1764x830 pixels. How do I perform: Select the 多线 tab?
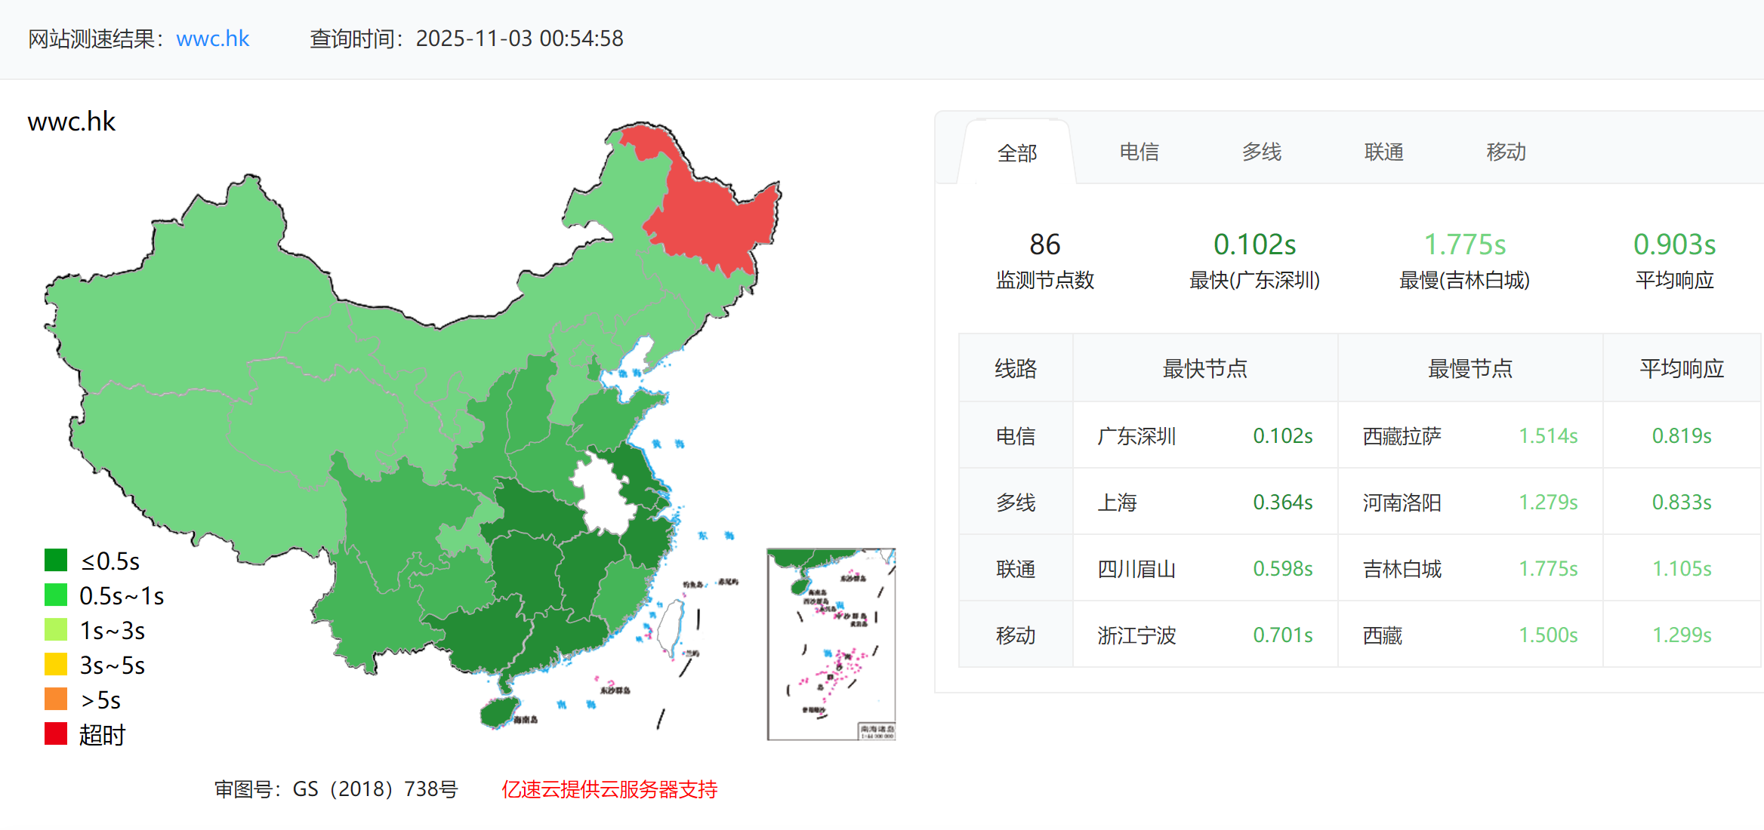1261,152
